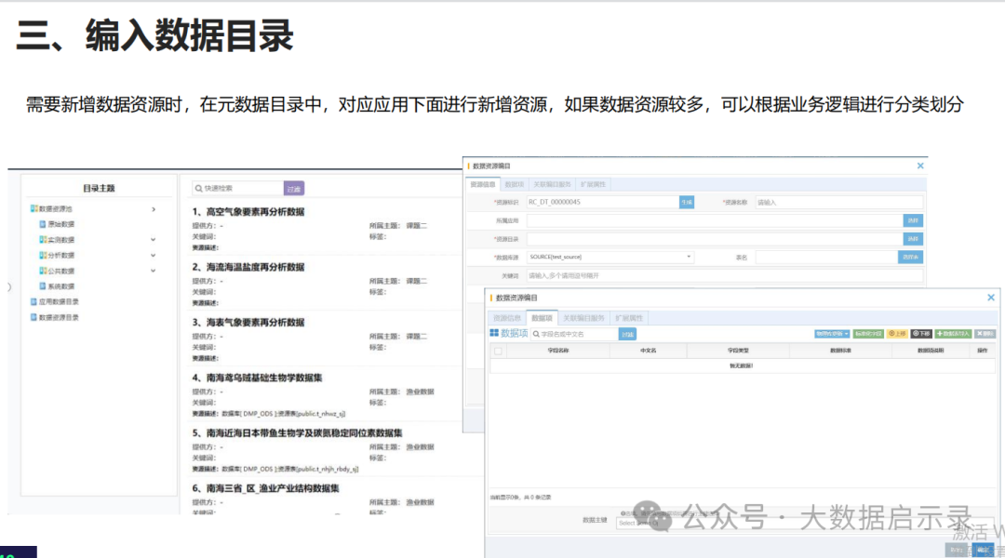Click the 中文名 column header

[x=648, y=351]
